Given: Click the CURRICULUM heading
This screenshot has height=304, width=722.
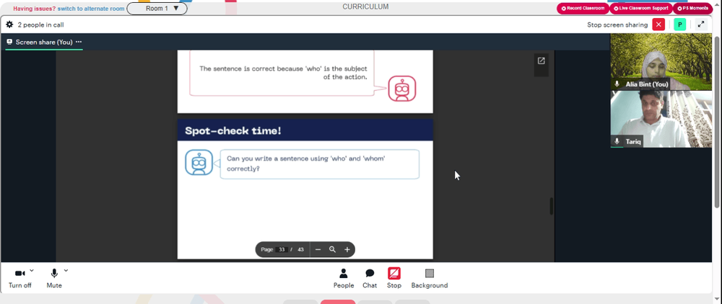Looking at the screenshot, I should coord(365,7).
